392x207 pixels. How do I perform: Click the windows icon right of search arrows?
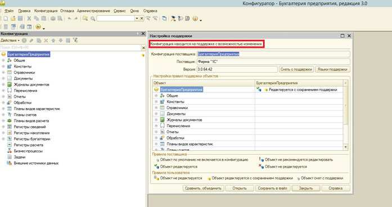click(x=164, y=19)
